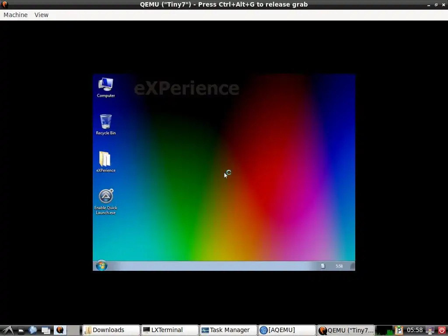
Task: Open the eXPerience folder icon
Action: pyautogui.click(x=106, y=162)
